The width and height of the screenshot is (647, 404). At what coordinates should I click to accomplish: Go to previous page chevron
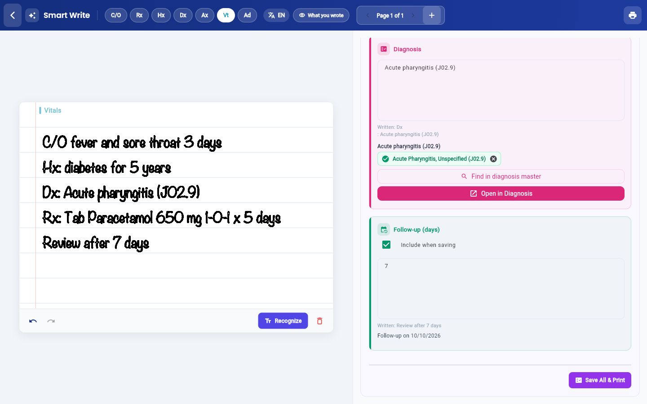pos(368,15)
